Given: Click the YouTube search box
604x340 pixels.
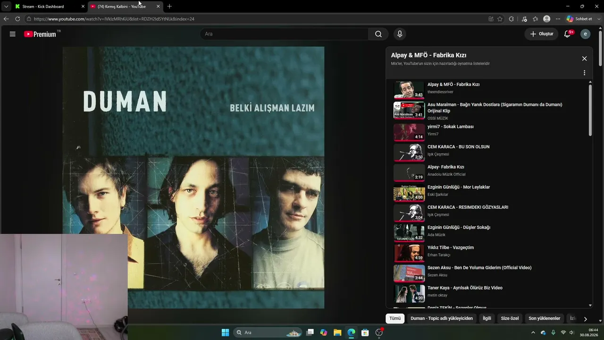Looking at the screenshot, I should coord(284,34).
